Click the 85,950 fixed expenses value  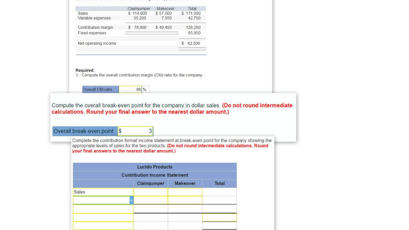pyautogui.click(x=195, y=33)
